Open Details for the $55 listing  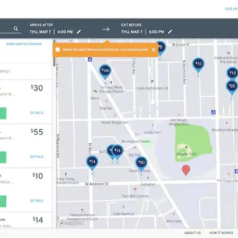click(36, 157)
